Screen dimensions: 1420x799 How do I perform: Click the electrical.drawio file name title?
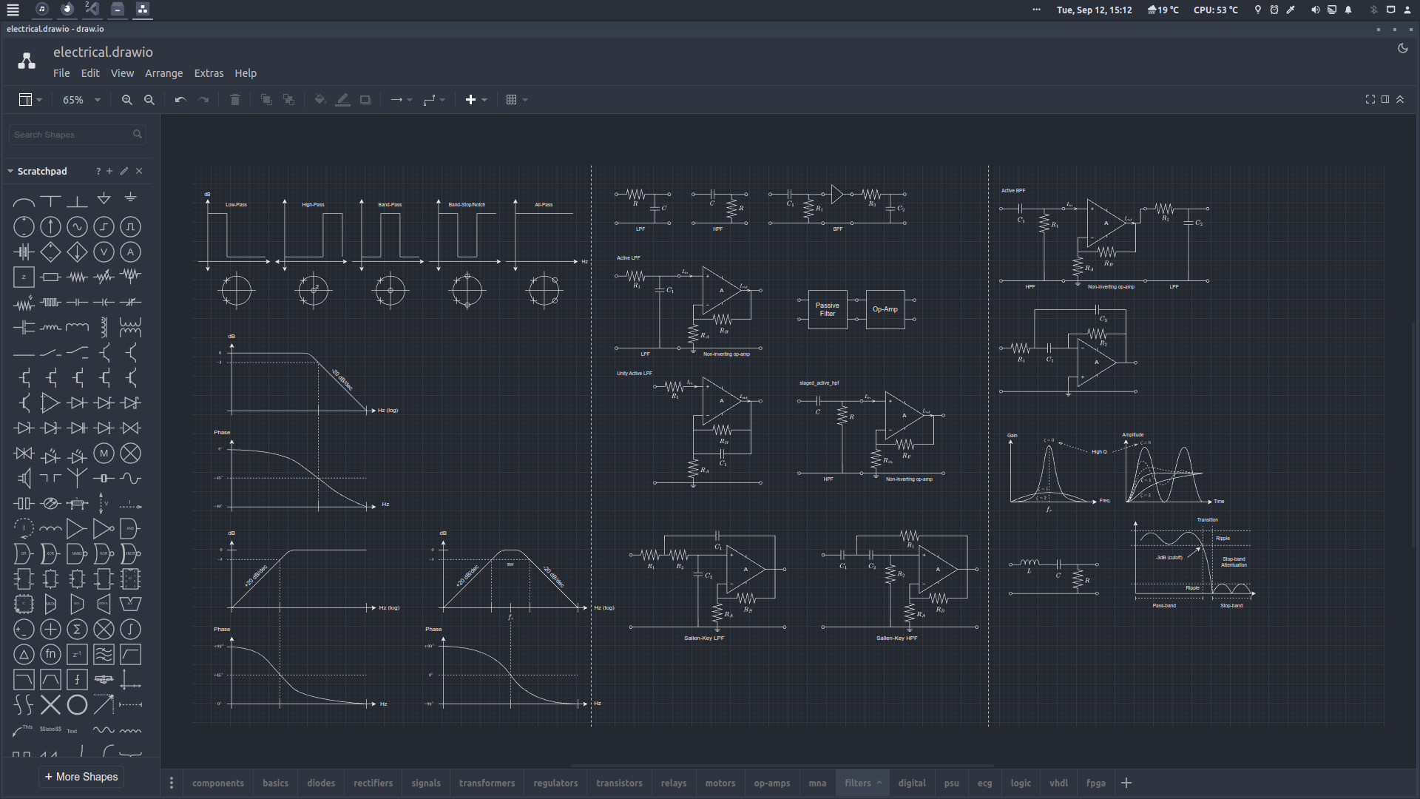103,52
